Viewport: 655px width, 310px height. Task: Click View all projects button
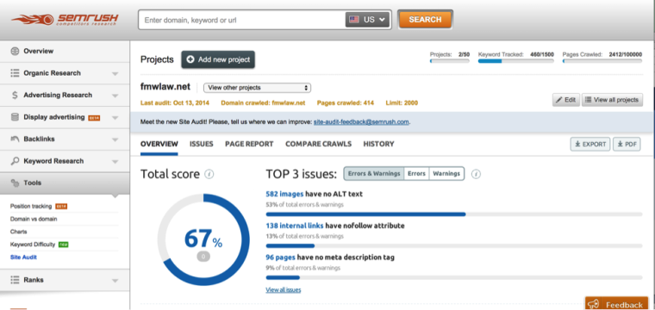[x=612, y=100]
